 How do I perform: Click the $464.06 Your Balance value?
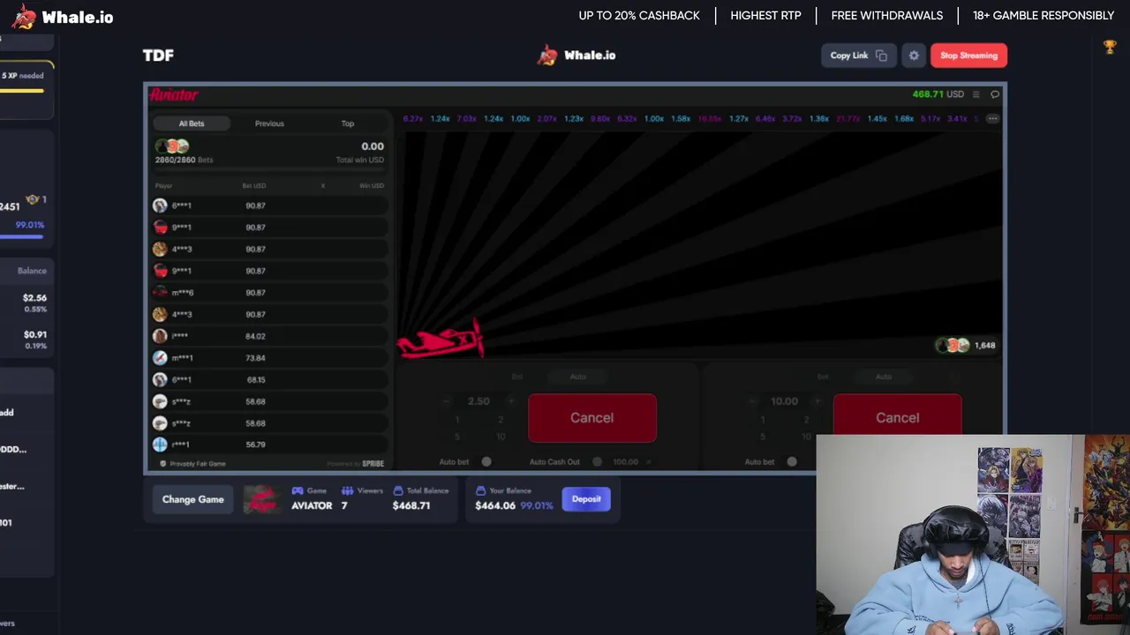coord(495,505)
